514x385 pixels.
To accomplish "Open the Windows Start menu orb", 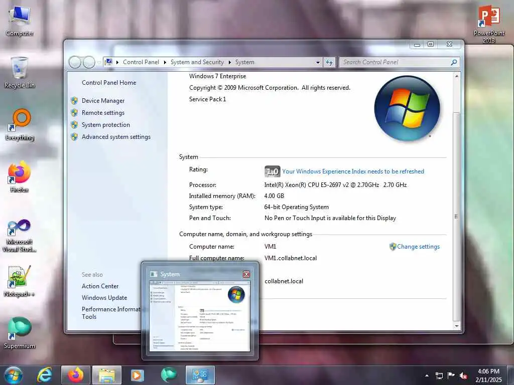I will [x=14, y=375].
